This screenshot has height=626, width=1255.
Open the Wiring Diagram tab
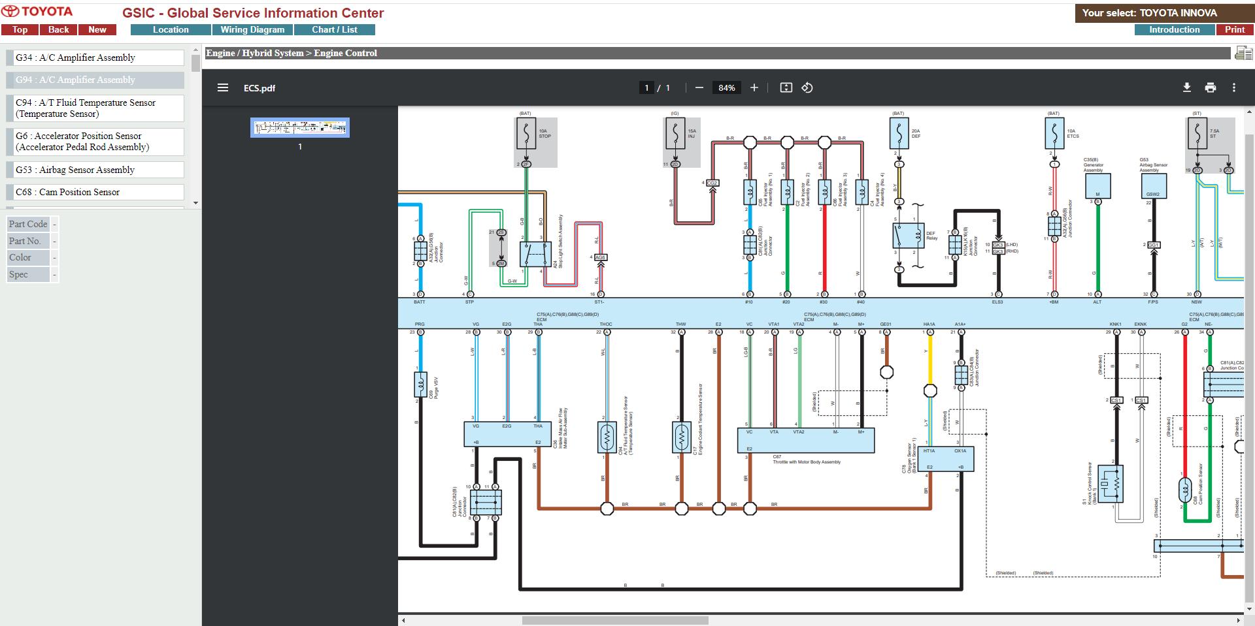[x=252, y=29]
